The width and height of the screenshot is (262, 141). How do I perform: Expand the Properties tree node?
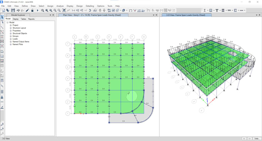point(11,31)
